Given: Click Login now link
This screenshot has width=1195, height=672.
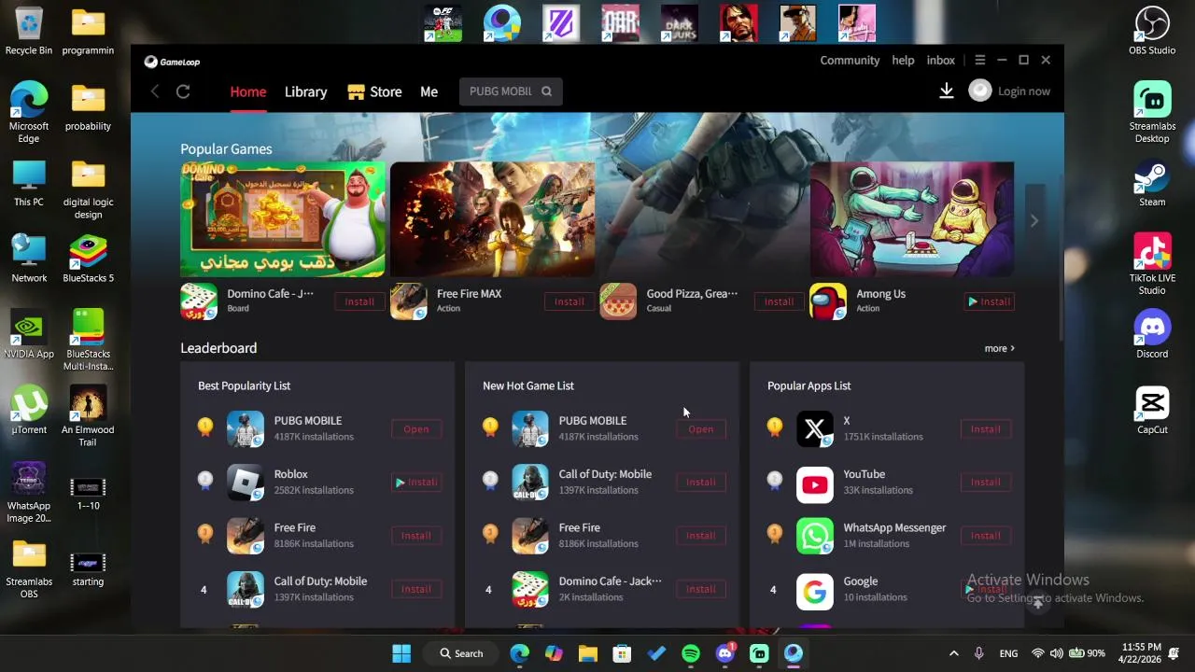Looking at the screenshot, I should tap(1024, 91).
